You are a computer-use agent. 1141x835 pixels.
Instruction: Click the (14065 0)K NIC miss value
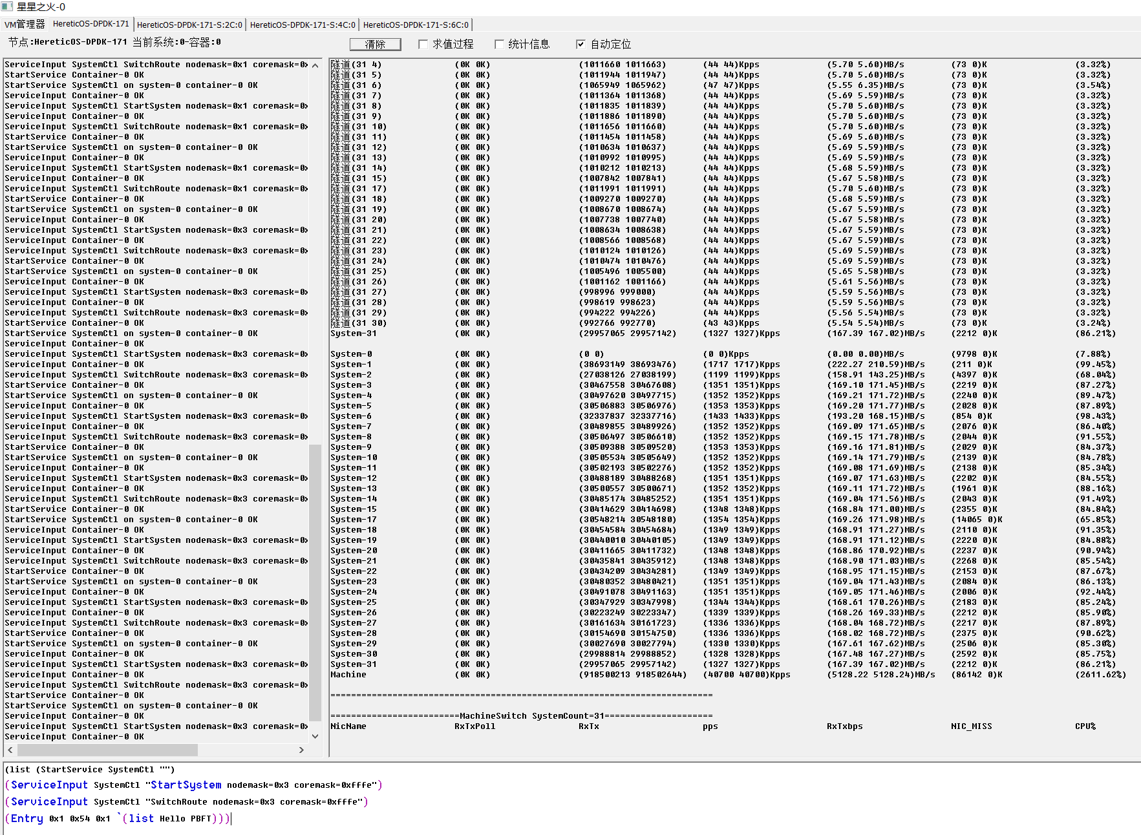click(x=977, y=520)
